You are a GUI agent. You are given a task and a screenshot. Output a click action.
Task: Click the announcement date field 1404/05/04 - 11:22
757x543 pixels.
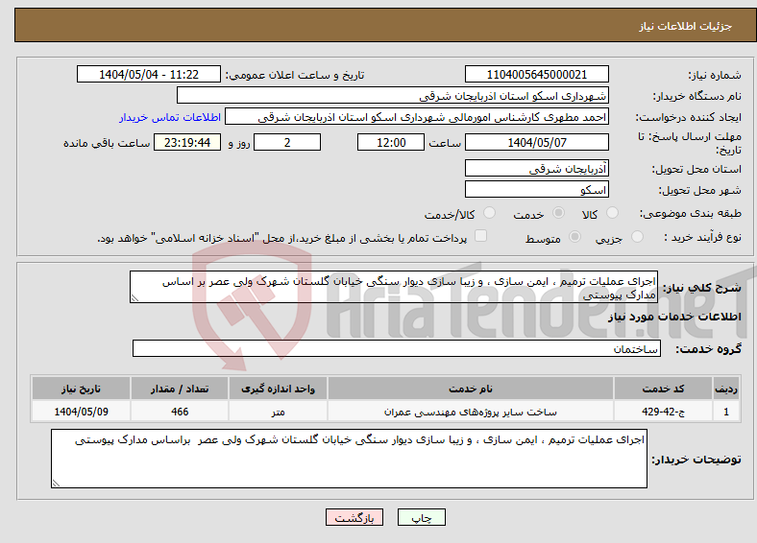pyautogui.click(x=149, y=74)
